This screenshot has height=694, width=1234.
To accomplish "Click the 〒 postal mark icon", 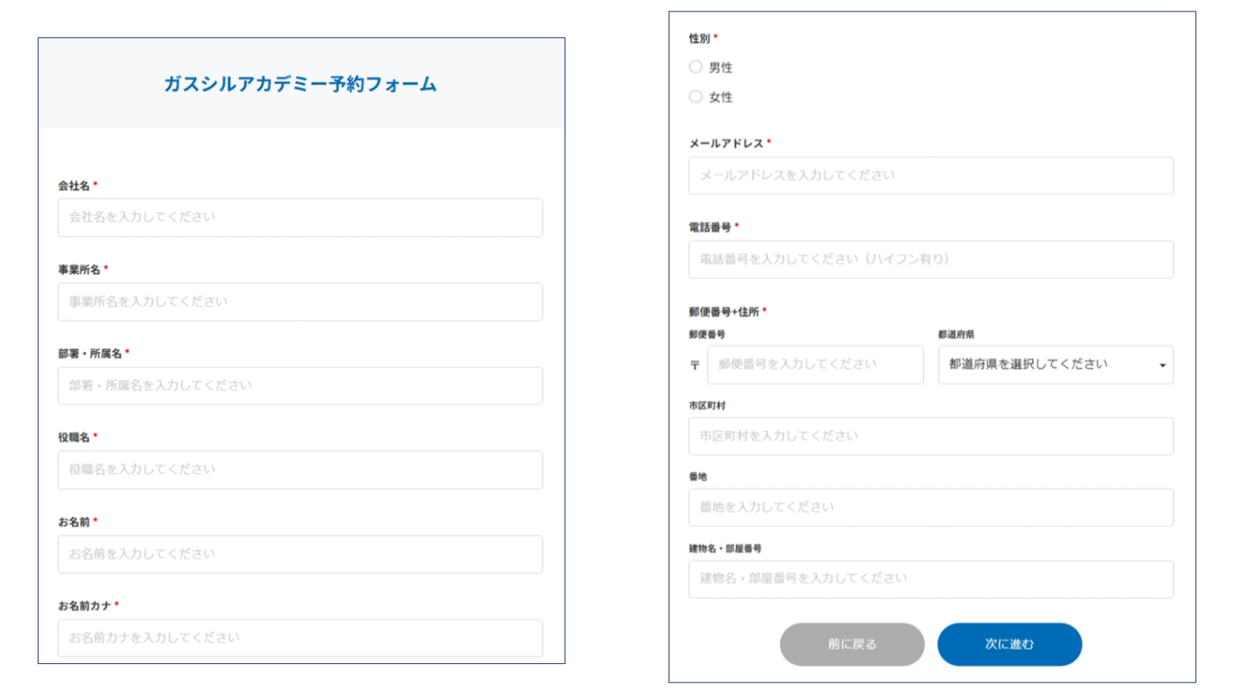I will coord(693,366).
